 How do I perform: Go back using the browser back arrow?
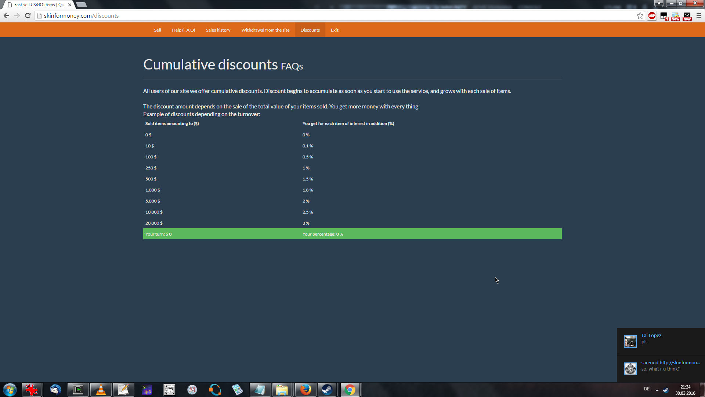click(x=6, y=16)
